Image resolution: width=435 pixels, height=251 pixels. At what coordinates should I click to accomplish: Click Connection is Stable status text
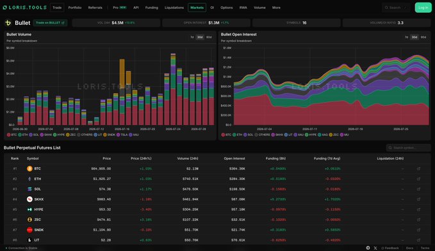pos(22,248)
